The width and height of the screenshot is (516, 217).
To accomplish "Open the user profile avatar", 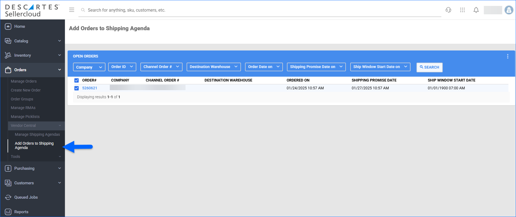I will click(x=509, y=10).
